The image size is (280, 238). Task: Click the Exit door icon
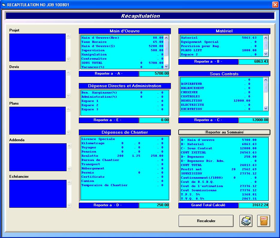click(x=264, y=221)
